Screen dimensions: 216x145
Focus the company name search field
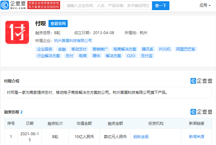click(x=108, y=6)
